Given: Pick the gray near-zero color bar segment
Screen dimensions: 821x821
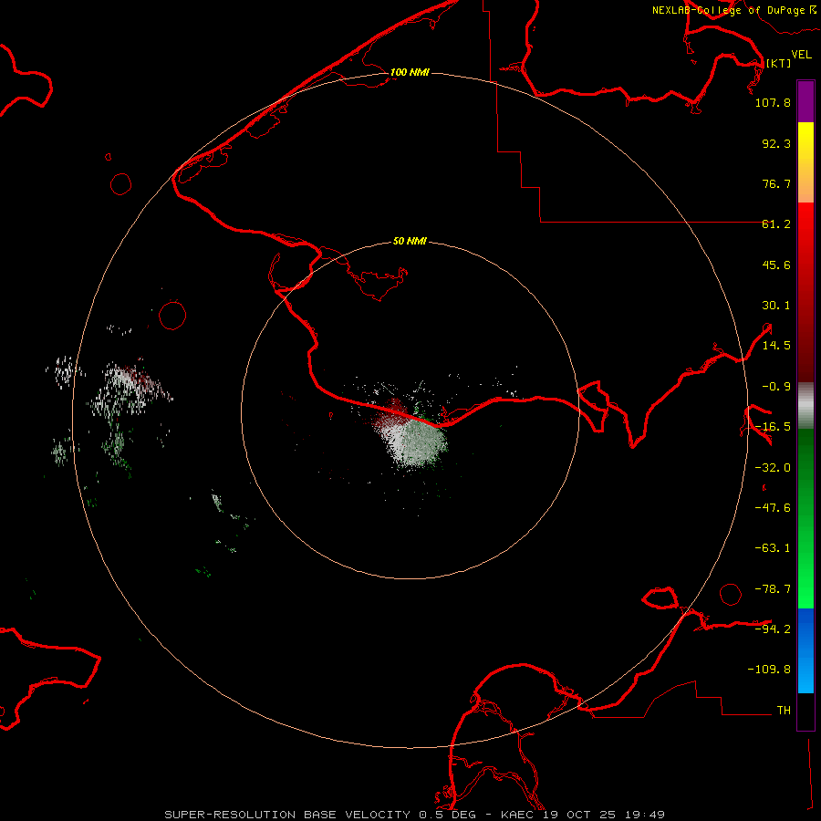Looking at the screenshot, I should click(805, 406).
